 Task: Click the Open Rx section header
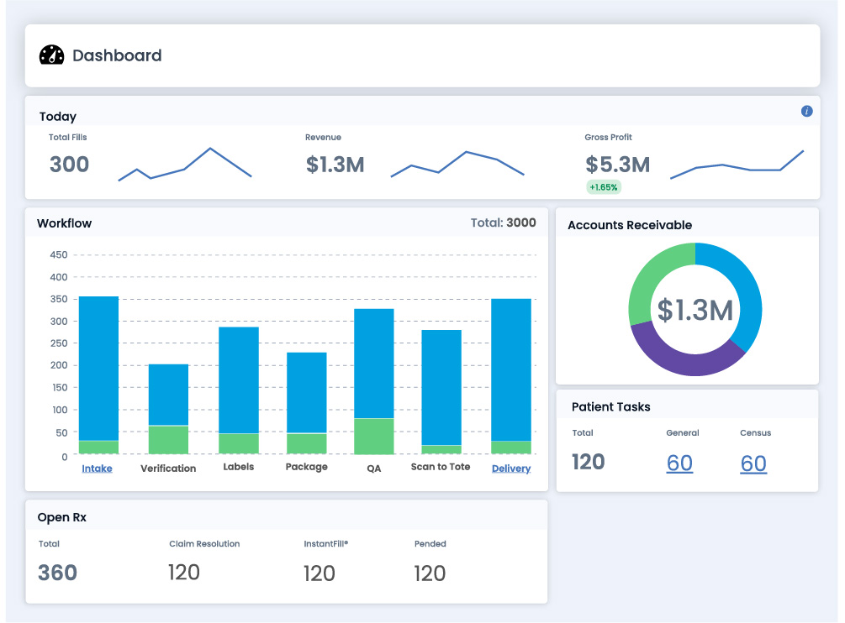coord(61,517)
